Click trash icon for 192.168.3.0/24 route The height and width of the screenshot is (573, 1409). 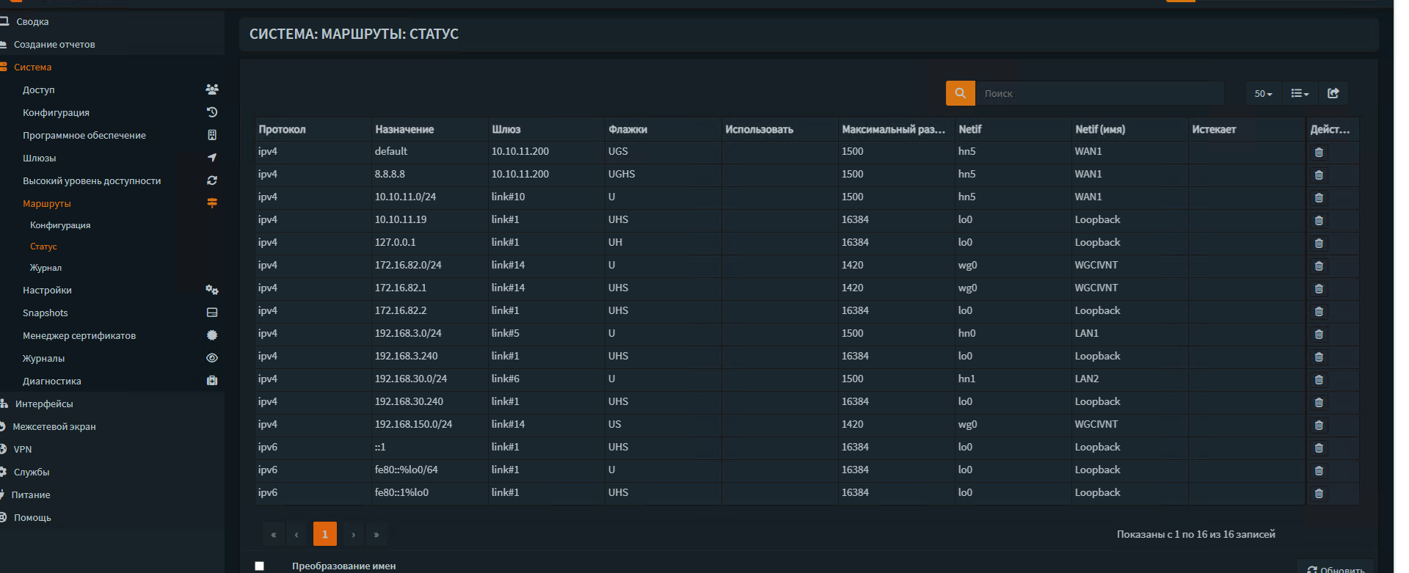(x=1319, y=335)
